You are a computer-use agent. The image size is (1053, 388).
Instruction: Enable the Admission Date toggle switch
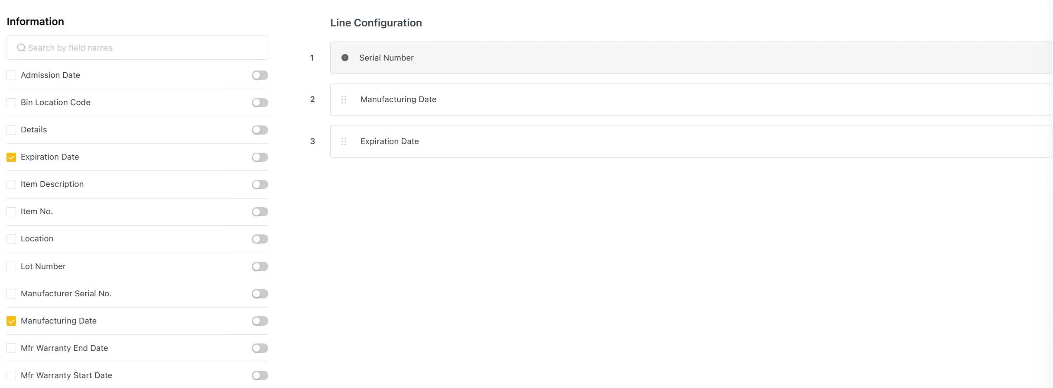pyautogui.click(x=260, y=75)
